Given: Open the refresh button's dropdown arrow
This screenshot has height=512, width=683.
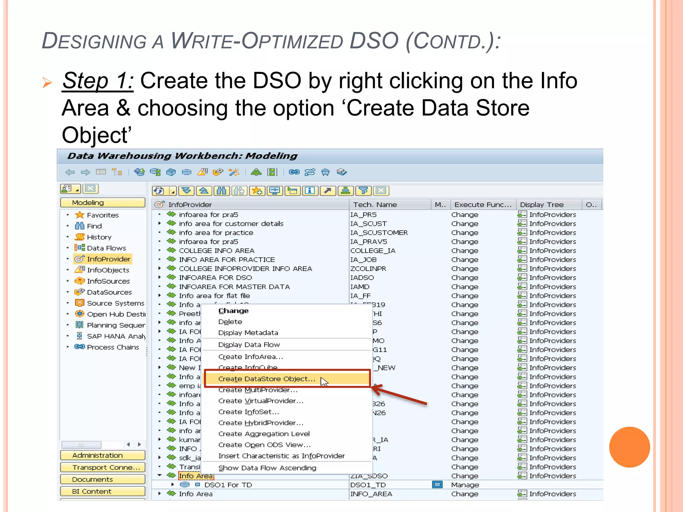Looking at the screenshot, I should tap(173, 191).
